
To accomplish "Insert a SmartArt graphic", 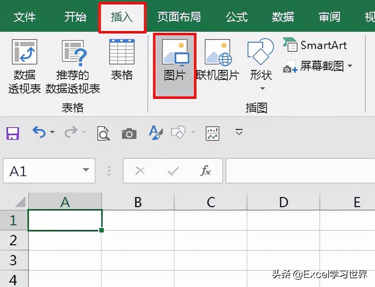I will click(315, 45).
